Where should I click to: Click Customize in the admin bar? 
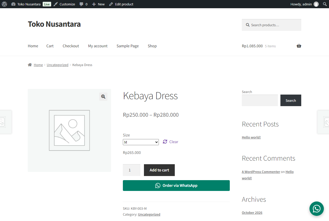pos(64,4)
